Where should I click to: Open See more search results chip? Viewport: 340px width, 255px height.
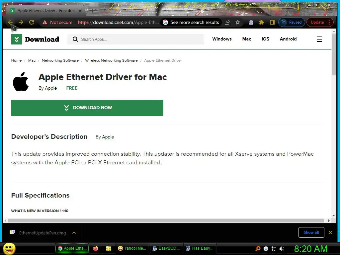191,22
